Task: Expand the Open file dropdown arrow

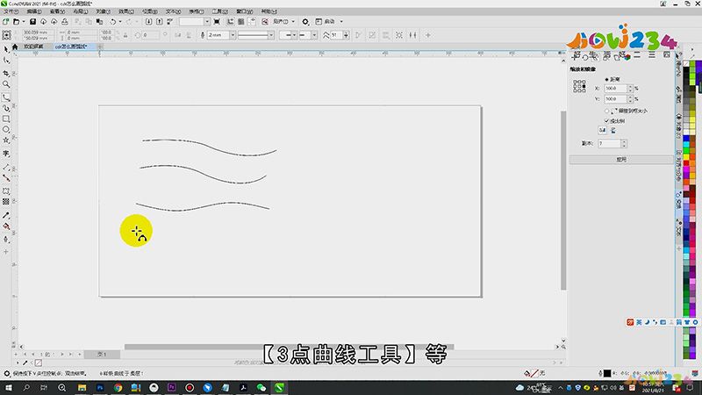Action: (x=24, y=21)
